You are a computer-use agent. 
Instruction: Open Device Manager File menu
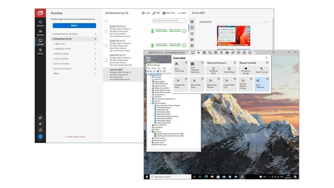coord(149,68)
